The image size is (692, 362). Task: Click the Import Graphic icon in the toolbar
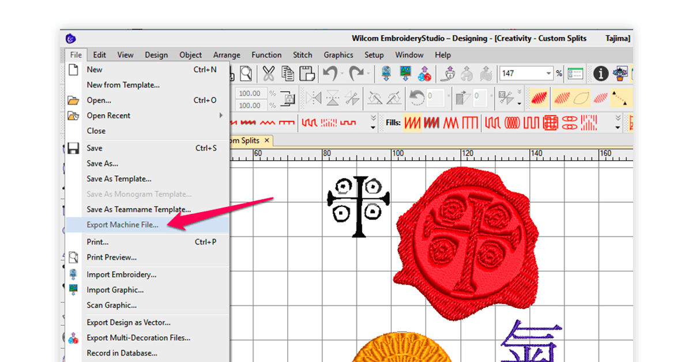(405, 73)
